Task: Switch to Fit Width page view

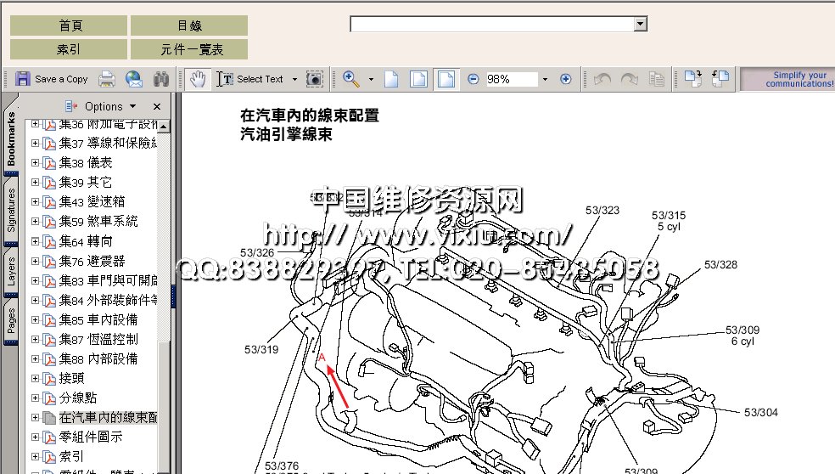Action: 446,79
